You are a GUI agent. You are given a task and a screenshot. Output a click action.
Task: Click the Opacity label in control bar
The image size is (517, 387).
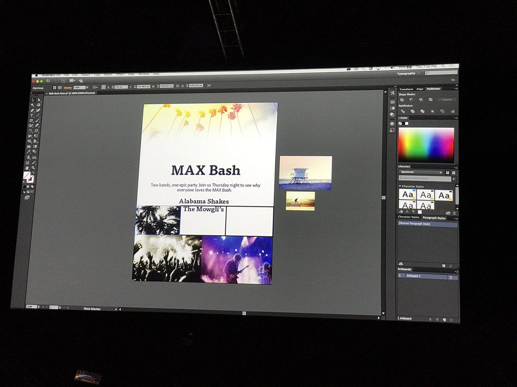[x=68, y=88]
